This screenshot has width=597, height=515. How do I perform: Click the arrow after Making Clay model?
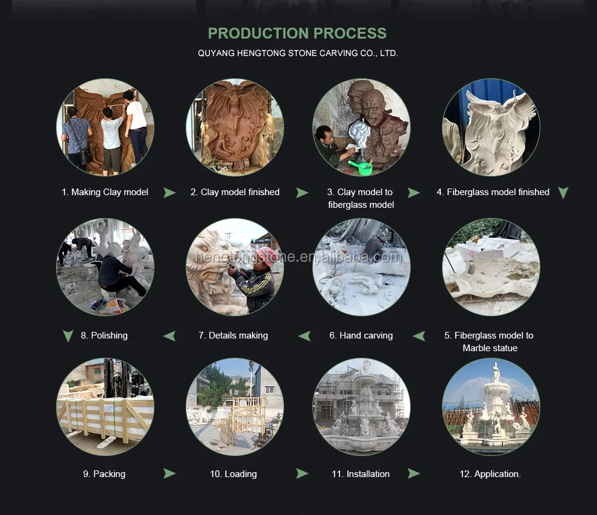tap(169, 193)
